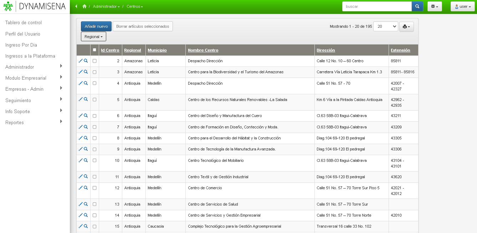Click pencil icon for Id Centro 8

coord(81,138)
